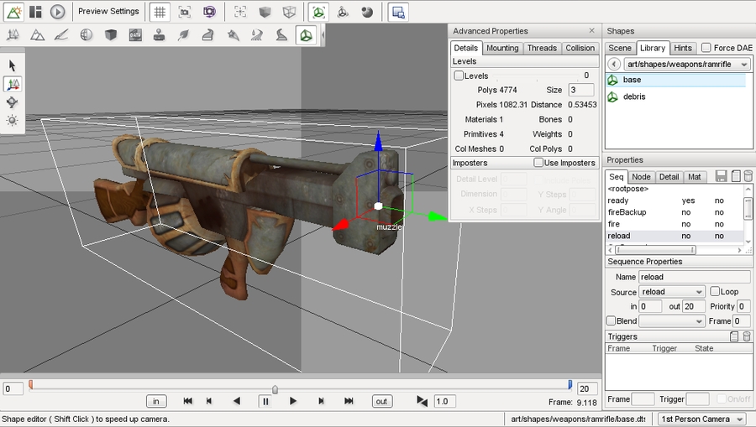Open the Source dropdown showing reload
Screen dimensions: 756x427
click(671, 292)
